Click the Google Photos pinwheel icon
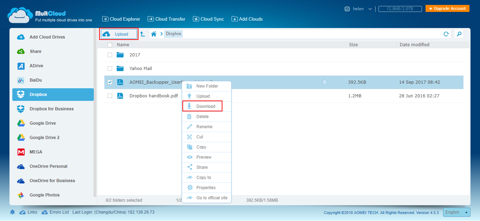This screenshot has width=480, height=221. tap(21, 195)
